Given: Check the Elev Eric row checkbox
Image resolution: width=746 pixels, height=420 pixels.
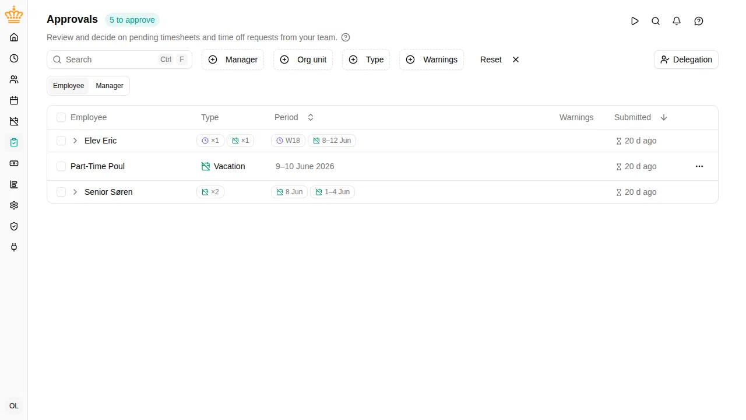Looking at the screenshot, I should click(x=61, y=141).
